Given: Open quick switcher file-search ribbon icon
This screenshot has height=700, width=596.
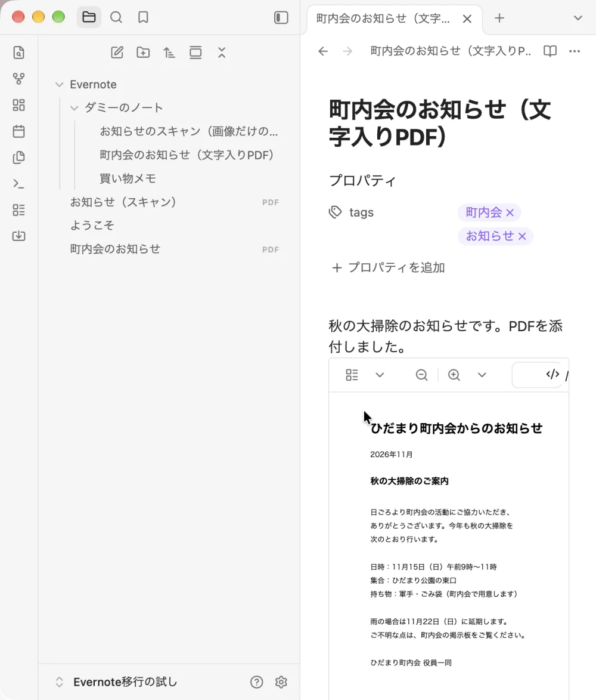Looking at the screenshot, I should pyautogui.click(x=18, y=53).
